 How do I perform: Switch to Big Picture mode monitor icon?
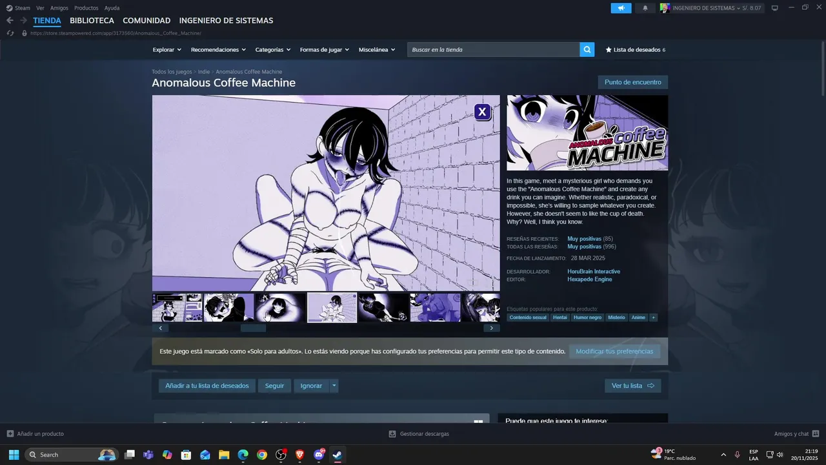coord(774,8)
